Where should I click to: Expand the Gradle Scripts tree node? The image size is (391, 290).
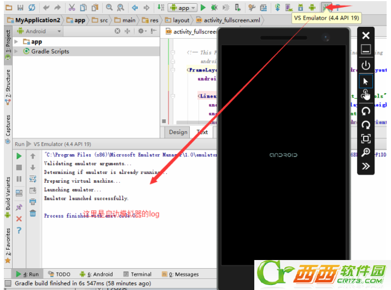[17, 51]
